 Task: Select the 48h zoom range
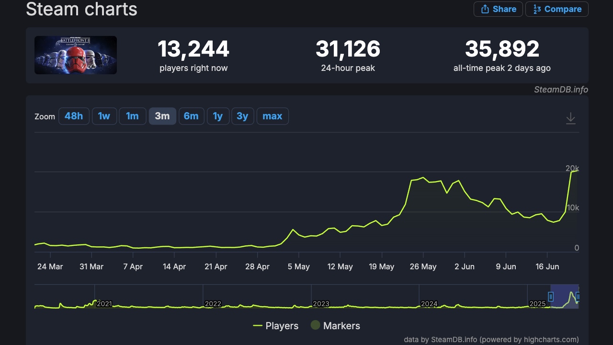click(74, 116)
